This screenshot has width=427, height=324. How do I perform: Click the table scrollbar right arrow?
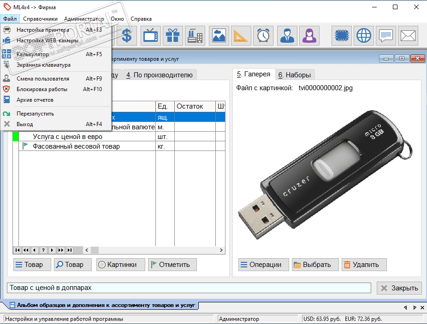point(221,250)
